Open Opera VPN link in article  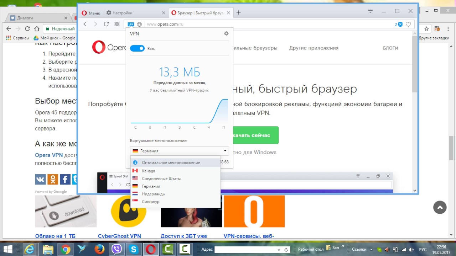[x=49, y=155]
